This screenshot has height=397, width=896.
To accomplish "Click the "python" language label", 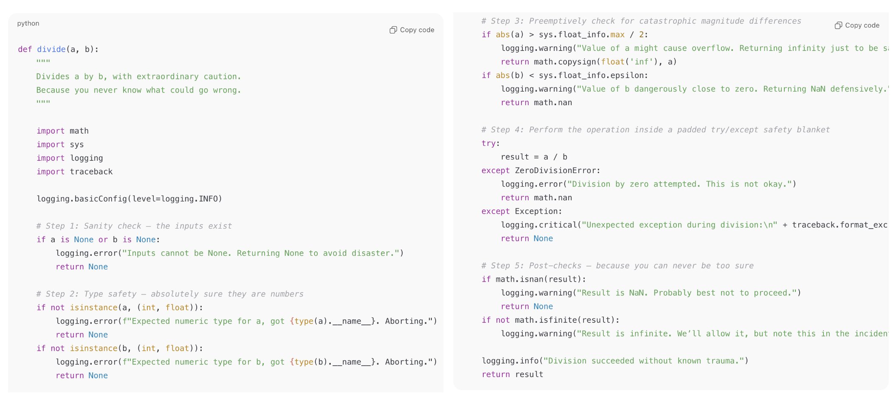I will (x=28, y=23).
